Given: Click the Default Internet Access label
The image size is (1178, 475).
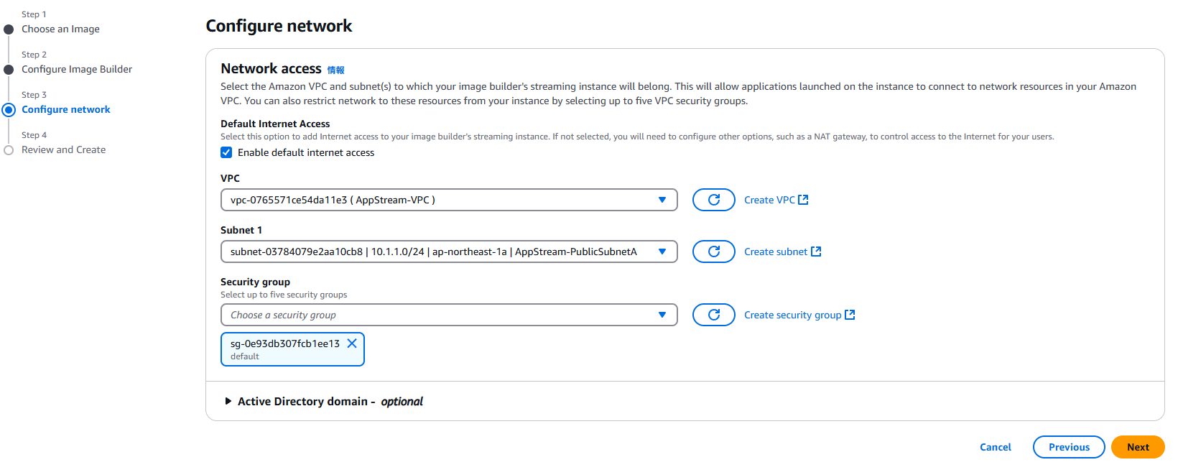Looking at the screenshot, I should coord(275,124).
